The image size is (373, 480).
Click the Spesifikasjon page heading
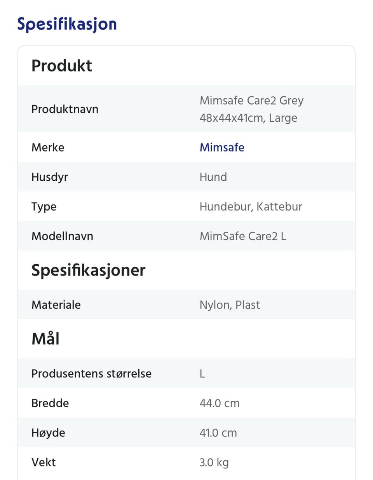click(67, 24)
